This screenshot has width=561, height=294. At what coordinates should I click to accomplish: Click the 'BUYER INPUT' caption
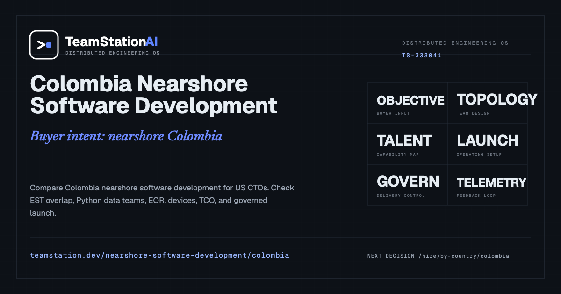pyautogui.click(x=393, y=113)
